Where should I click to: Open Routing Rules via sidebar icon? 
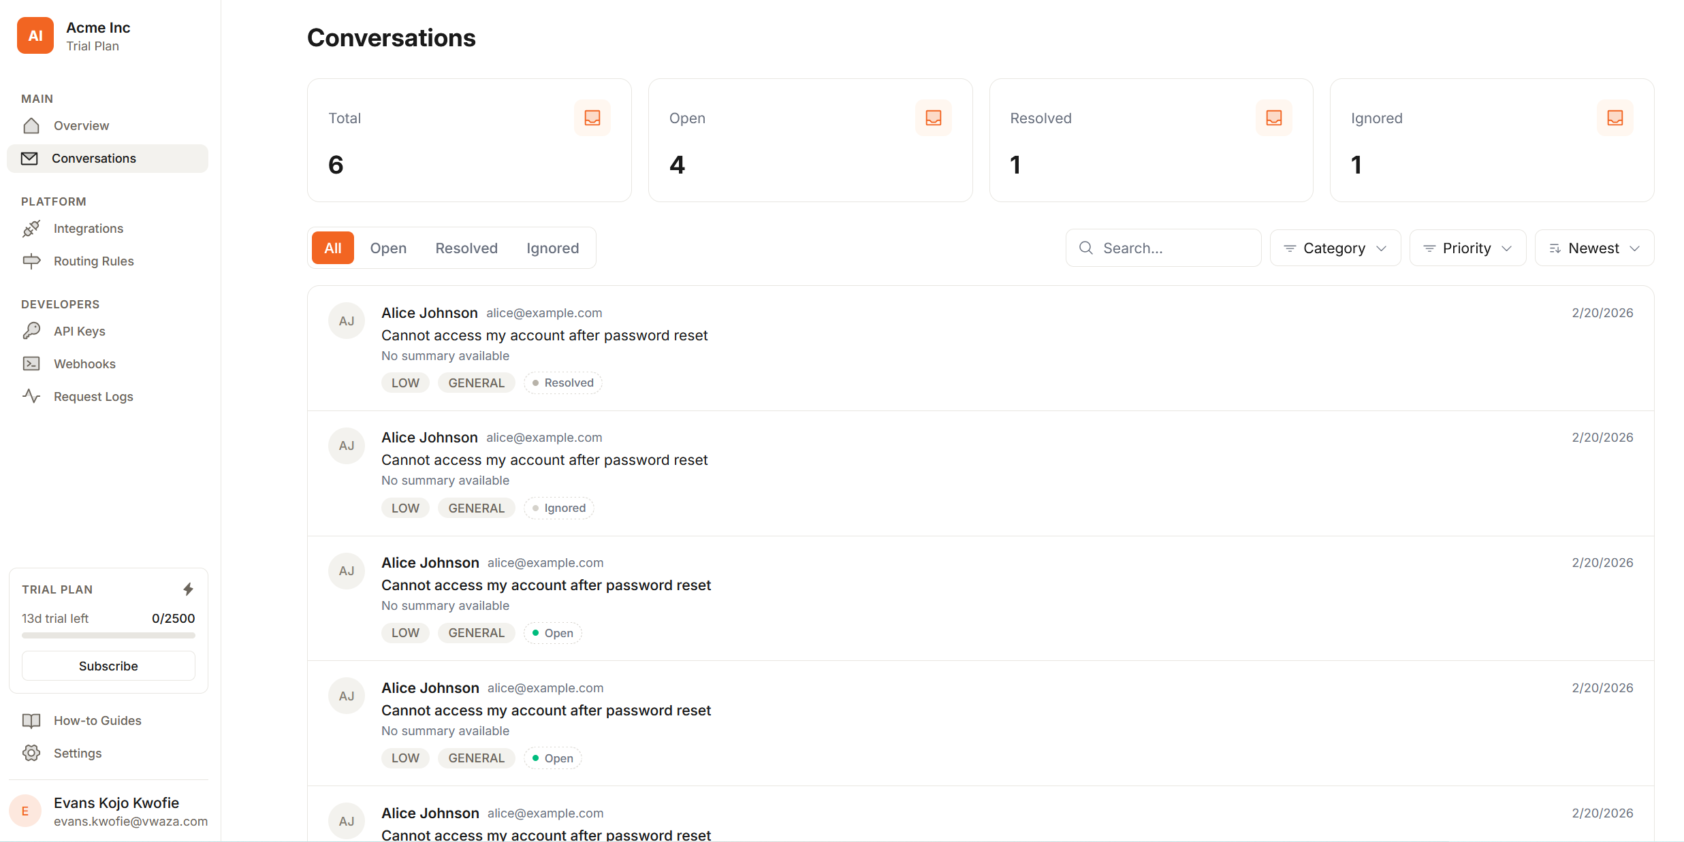tap(31, 261)
